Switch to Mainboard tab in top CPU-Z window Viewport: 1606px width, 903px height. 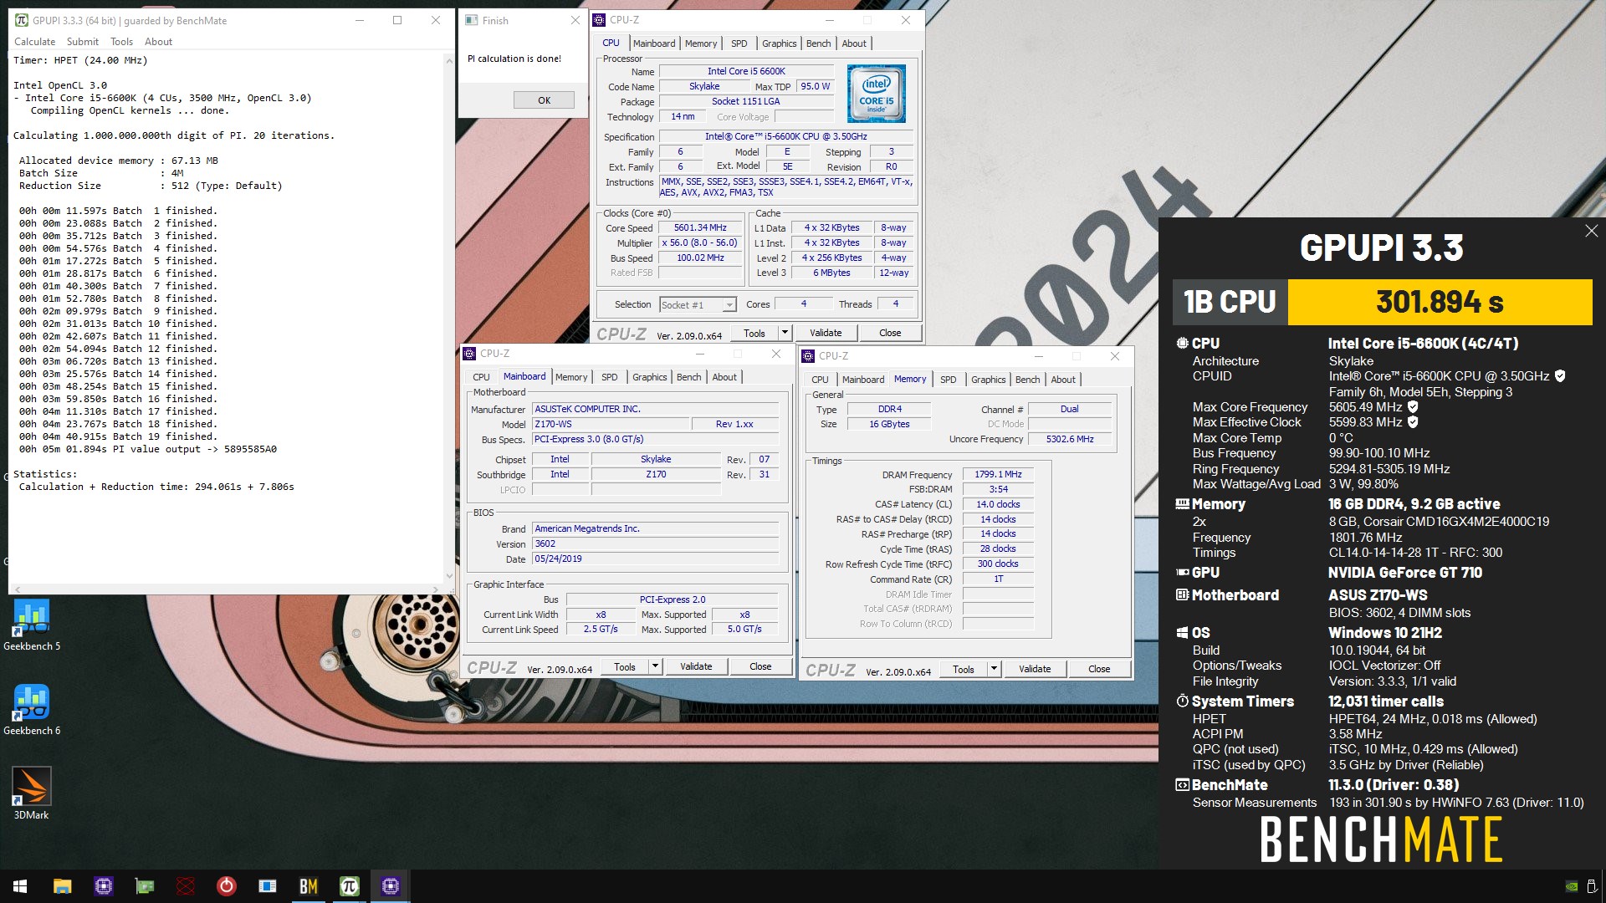654,43
